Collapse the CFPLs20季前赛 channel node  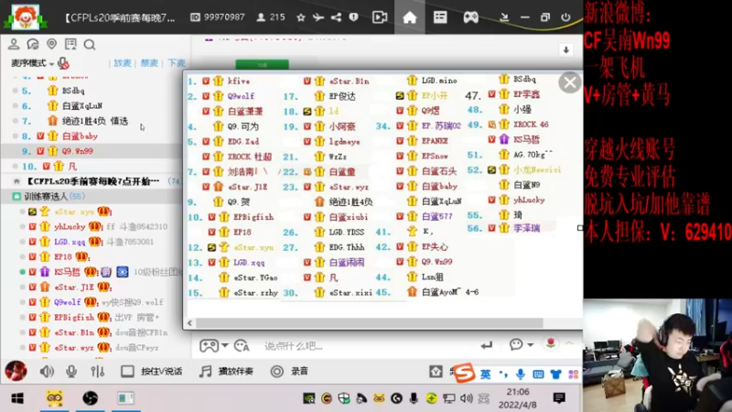16,181
